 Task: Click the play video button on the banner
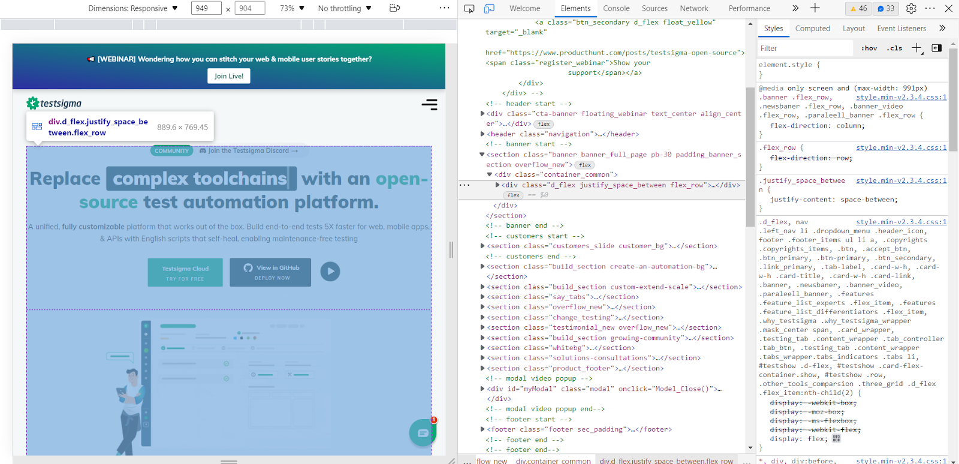[330, 272]
